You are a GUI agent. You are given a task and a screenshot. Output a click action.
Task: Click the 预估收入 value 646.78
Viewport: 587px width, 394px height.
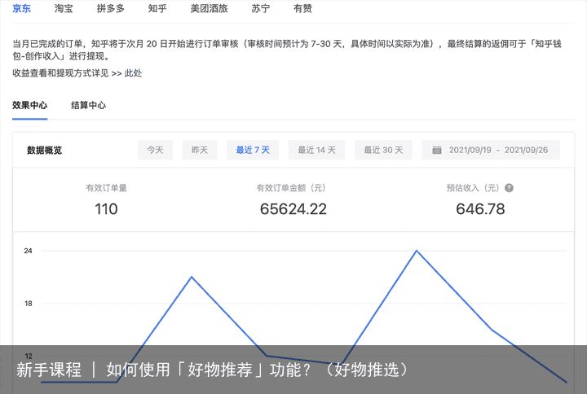tap(480, 209)
